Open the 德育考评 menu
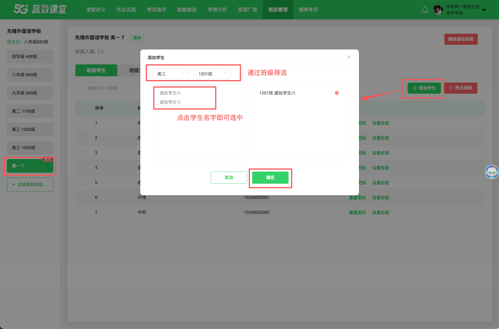The height and width of the screenshot is (329, 499). tap(308, 10)
